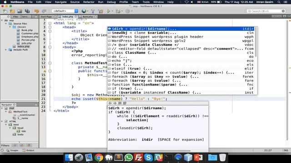Click the Open Project toolbar icon
Image resolution: width=291 pixels, height=163 pixels.
tap(20, 11)
